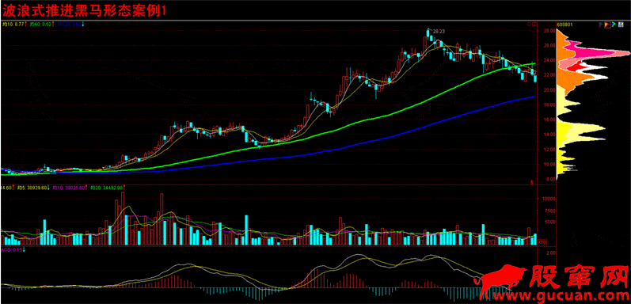The height and width of the screenshot is (304, 631).
Task: Click the red bull logo of gucuan
Action: [x=502, y=281]
